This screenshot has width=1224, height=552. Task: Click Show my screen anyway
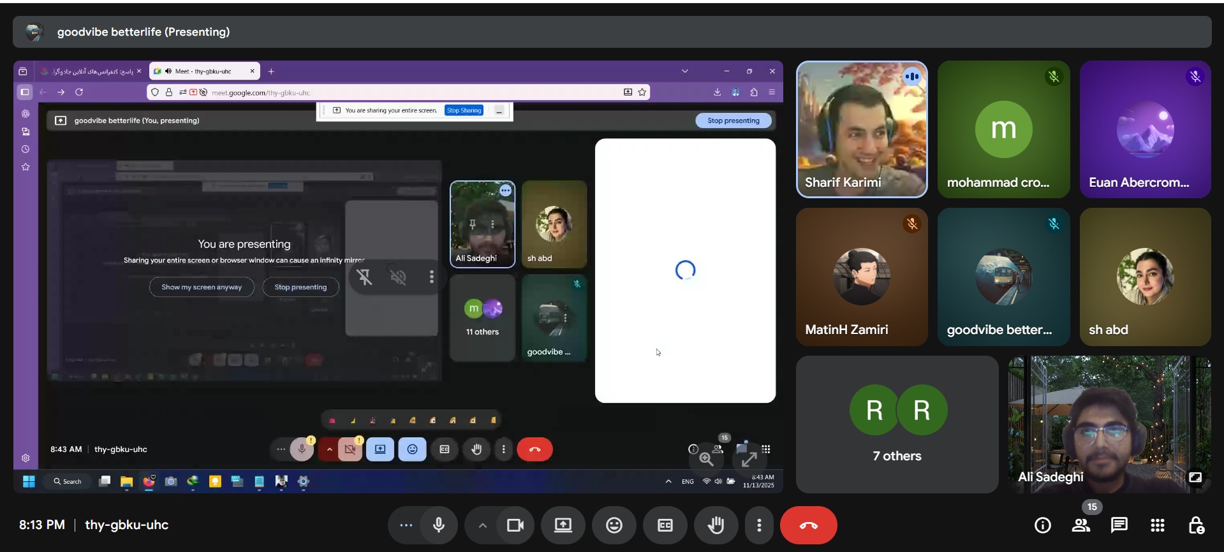coord(202,287)
